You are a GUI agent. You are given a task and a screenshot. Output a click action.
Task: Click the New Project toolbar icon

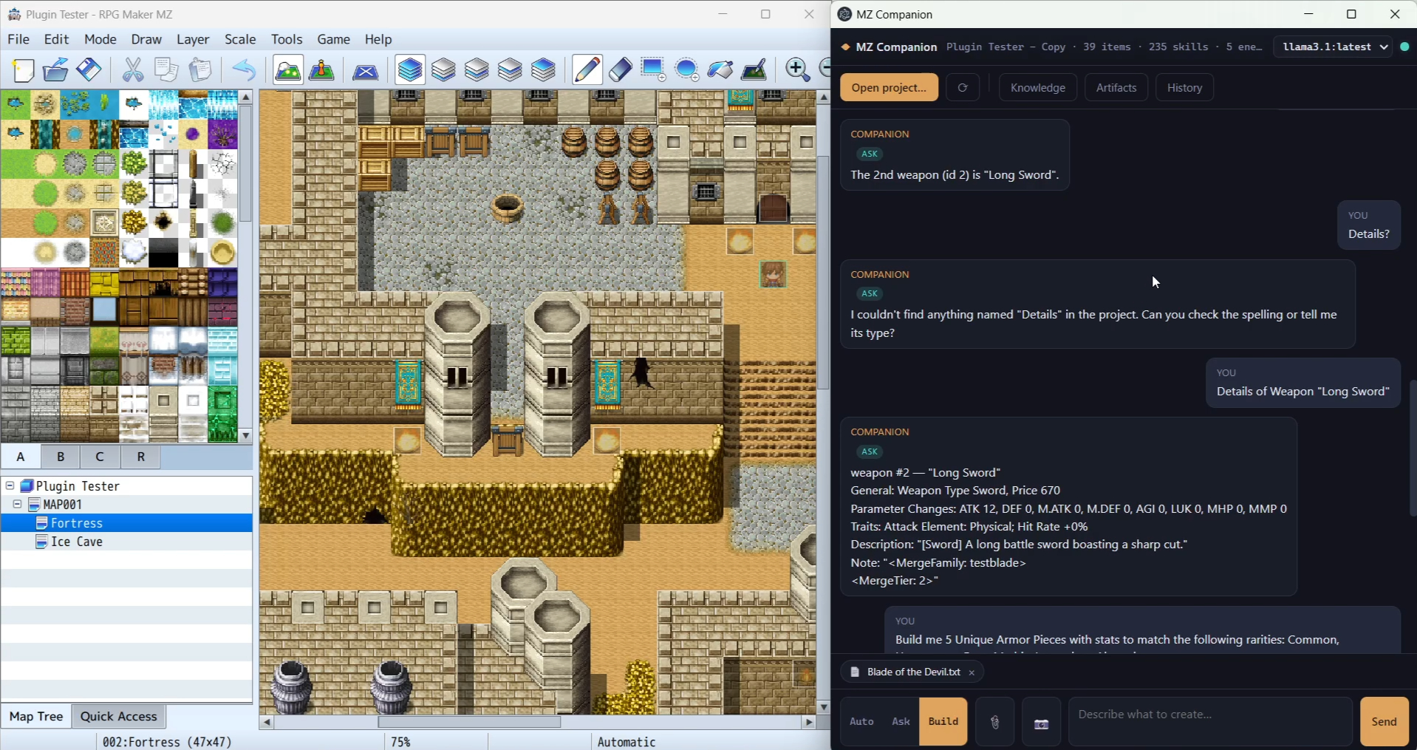(24, 70)
